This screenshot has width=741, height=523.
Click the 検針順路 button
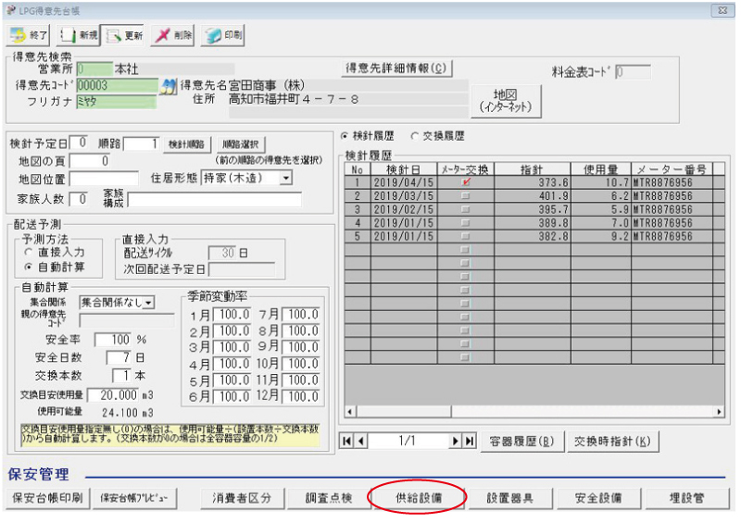187,144
